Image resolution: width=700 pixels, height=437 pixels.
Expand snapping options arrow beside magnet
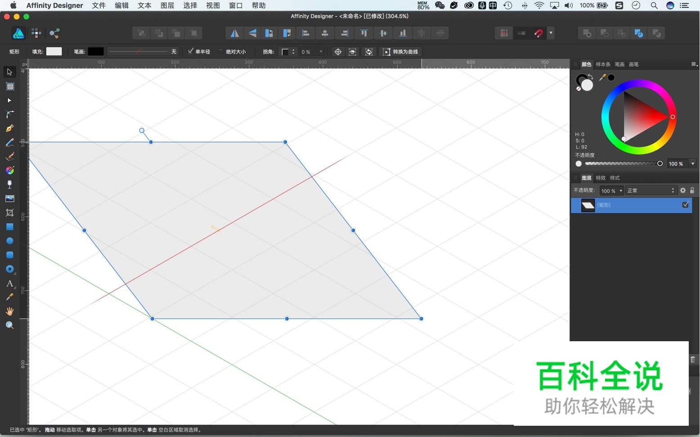tap(551, 33)
